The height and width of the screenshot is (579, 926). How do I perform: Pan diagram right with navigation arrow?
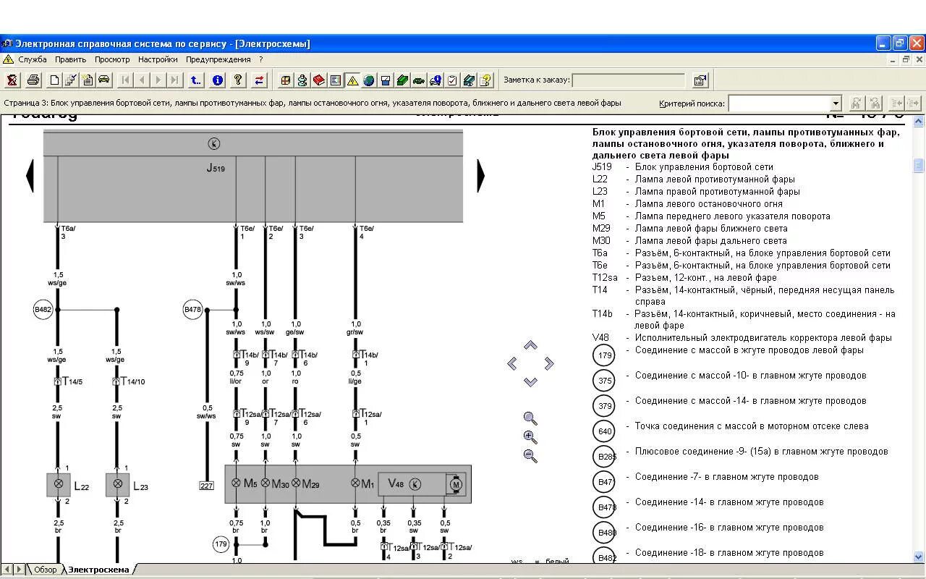click(548, 363)
